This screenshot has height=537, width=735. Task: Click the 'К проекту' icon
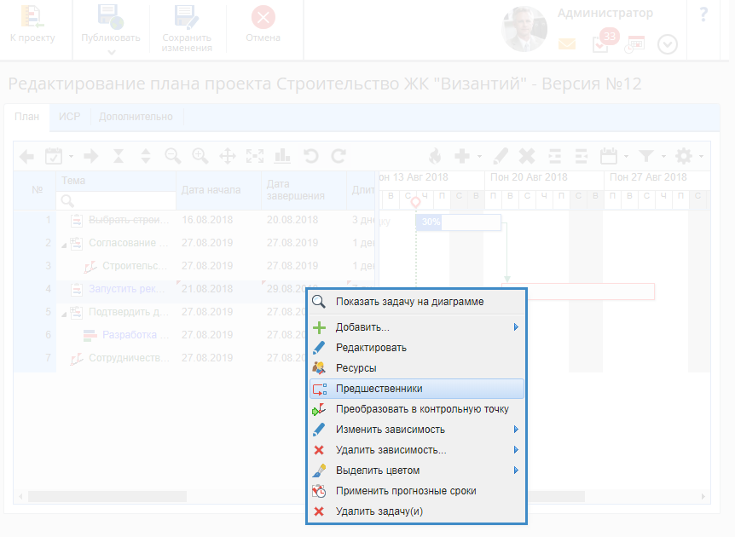(32, 17)
